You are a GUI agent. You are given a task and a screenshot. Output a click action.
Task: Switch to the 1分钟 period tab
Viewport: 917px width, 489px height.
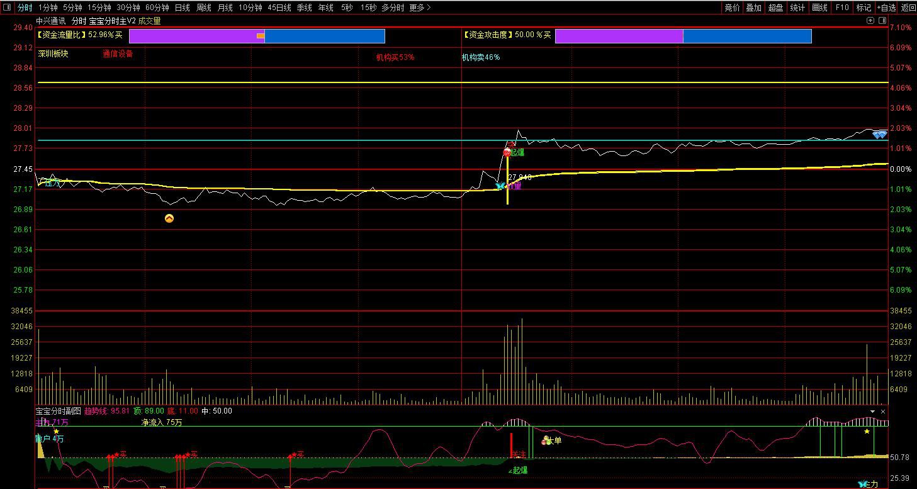pyautogui.click(x=48, y=8)
